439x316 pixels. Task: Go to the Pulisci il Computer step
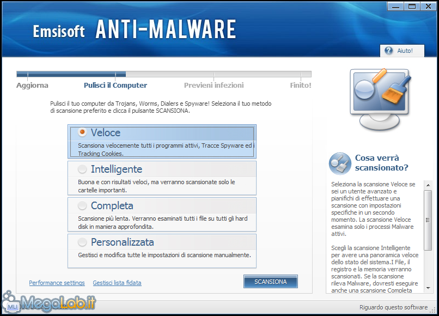115,85
